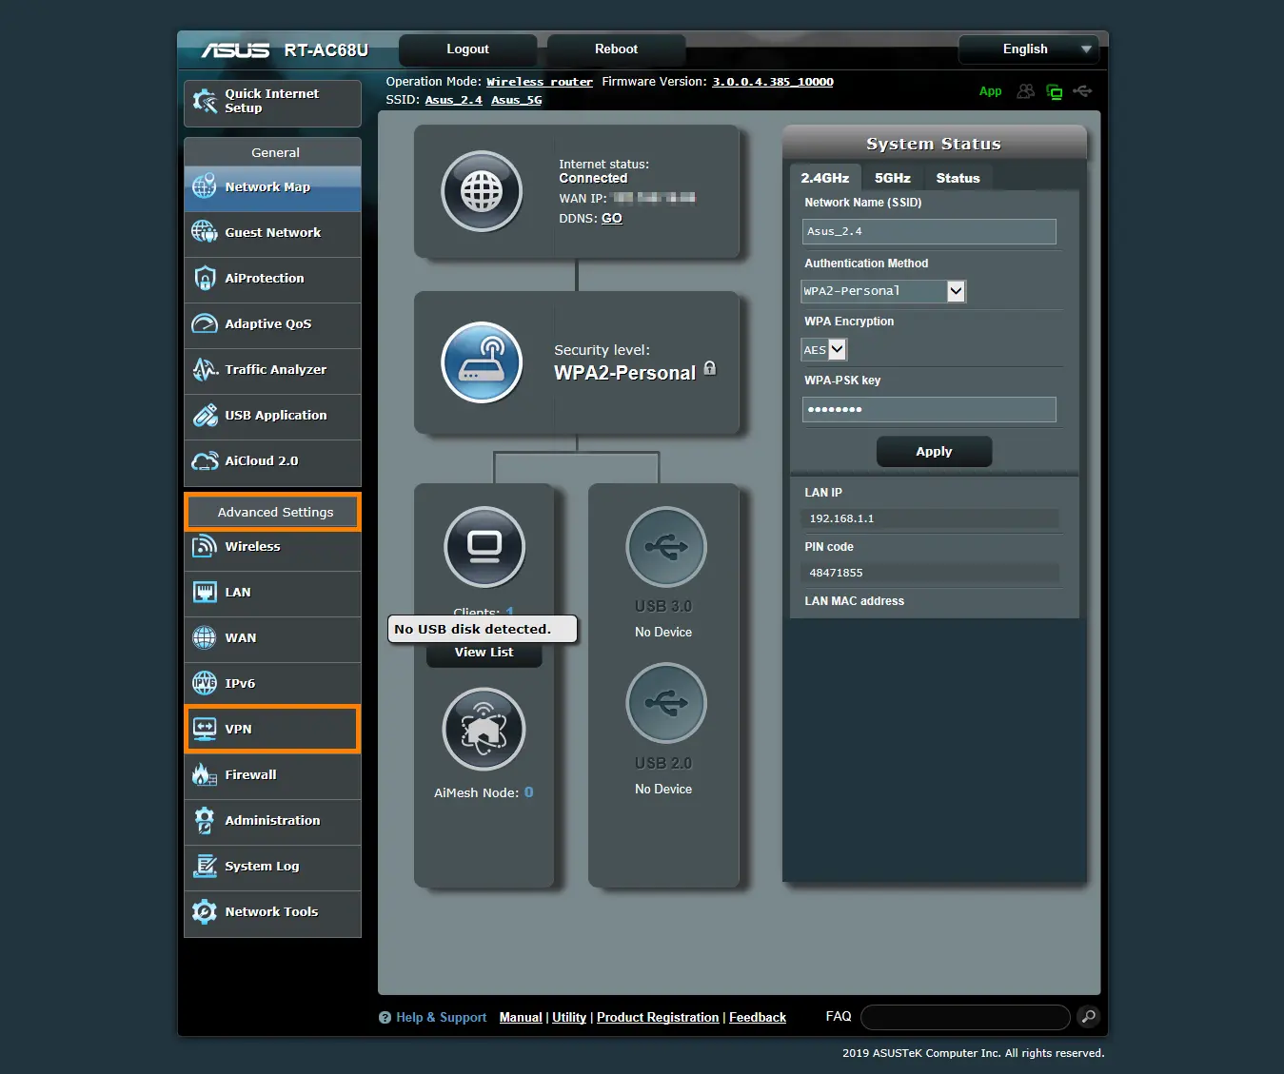Click the Wireless settings icon
The image size is (1284, 1074).
click(205, 546)
